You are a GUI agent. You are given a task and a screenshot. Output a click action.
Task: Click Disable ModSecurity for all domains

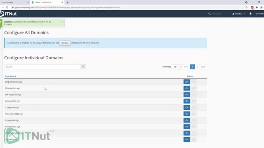click(65, 43)
